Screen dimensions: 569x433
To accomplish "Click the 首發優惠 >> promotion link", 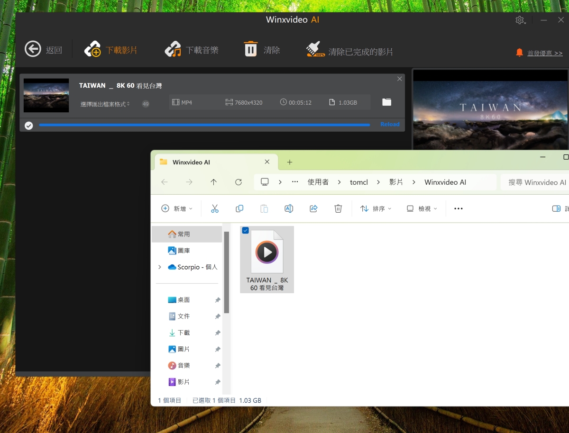I will tap(545, 53).
